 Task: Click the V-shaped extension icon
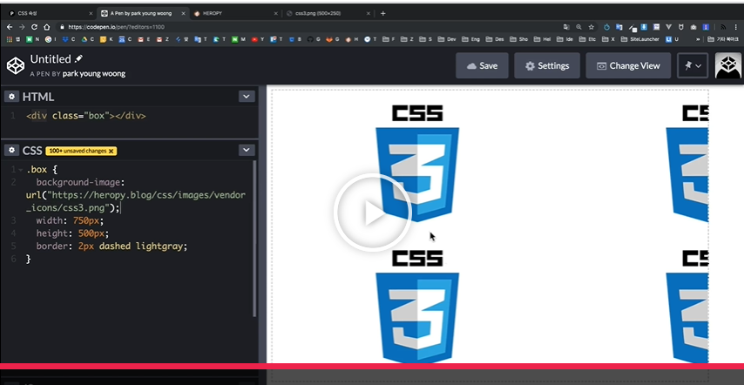pyautogui.click(x=668, y=27)
